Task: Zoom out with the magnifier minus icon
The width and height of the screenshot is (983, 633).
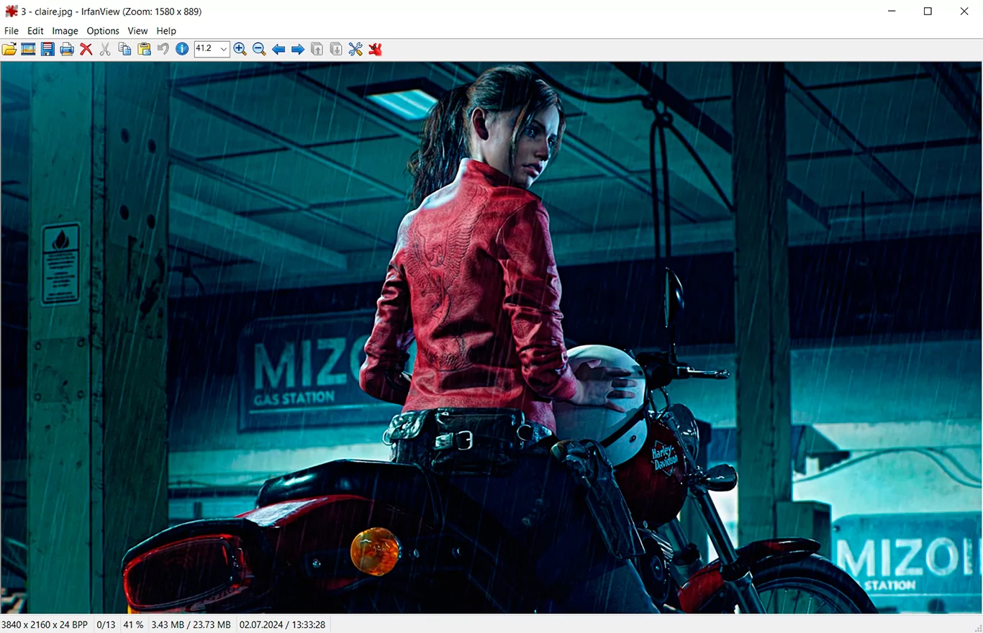Action: pyautogui.click(x=259, y=49)
